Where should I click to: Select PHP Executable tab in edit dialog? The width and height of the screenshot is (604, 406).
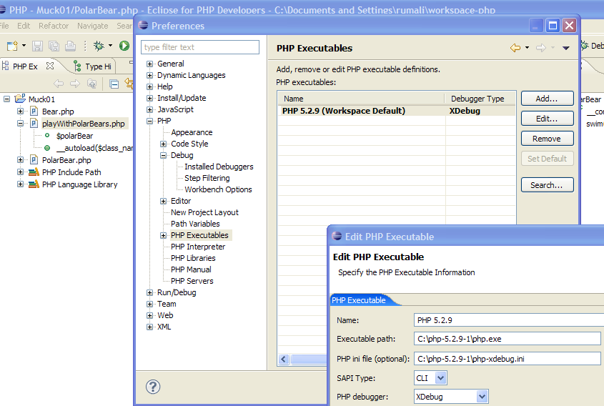coord(359,300)
